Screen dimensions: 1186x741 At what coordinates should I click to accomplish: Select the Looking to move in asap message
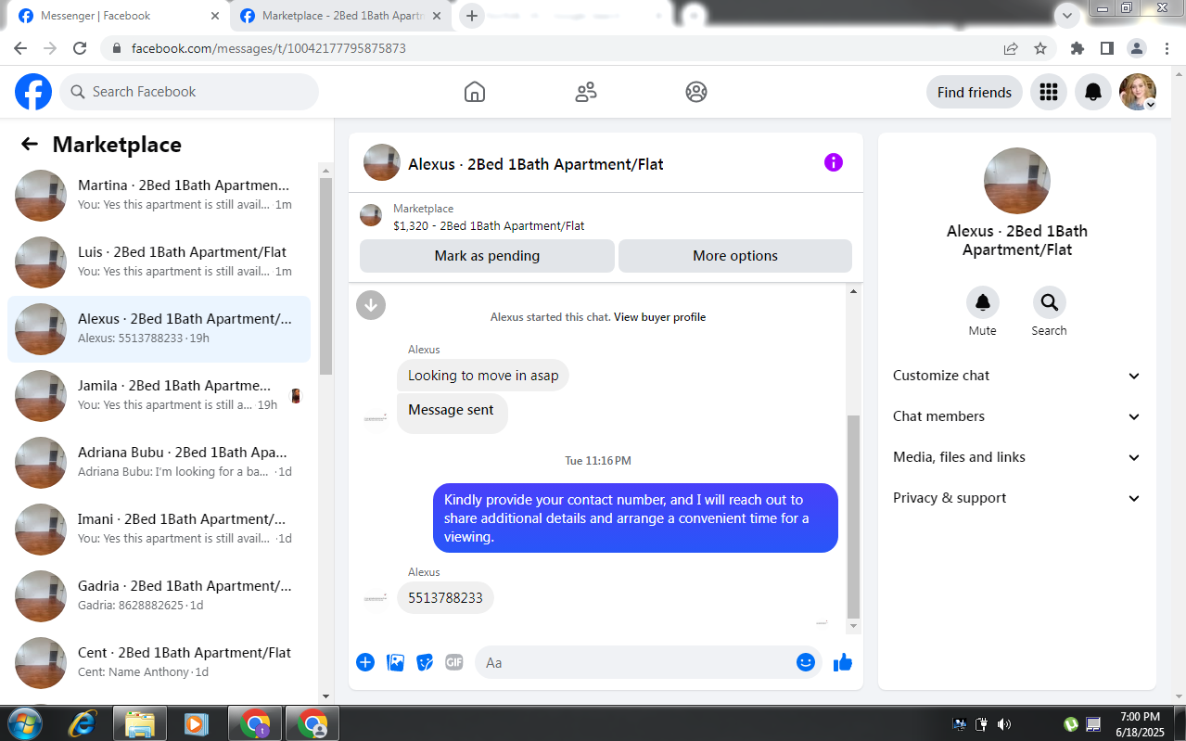click(x=483, y=376)
